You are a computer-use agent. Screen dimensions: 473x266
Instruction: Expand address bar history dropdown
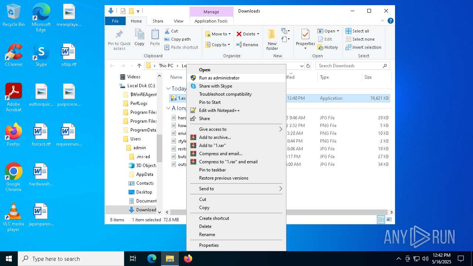click(x=302, y=66)
